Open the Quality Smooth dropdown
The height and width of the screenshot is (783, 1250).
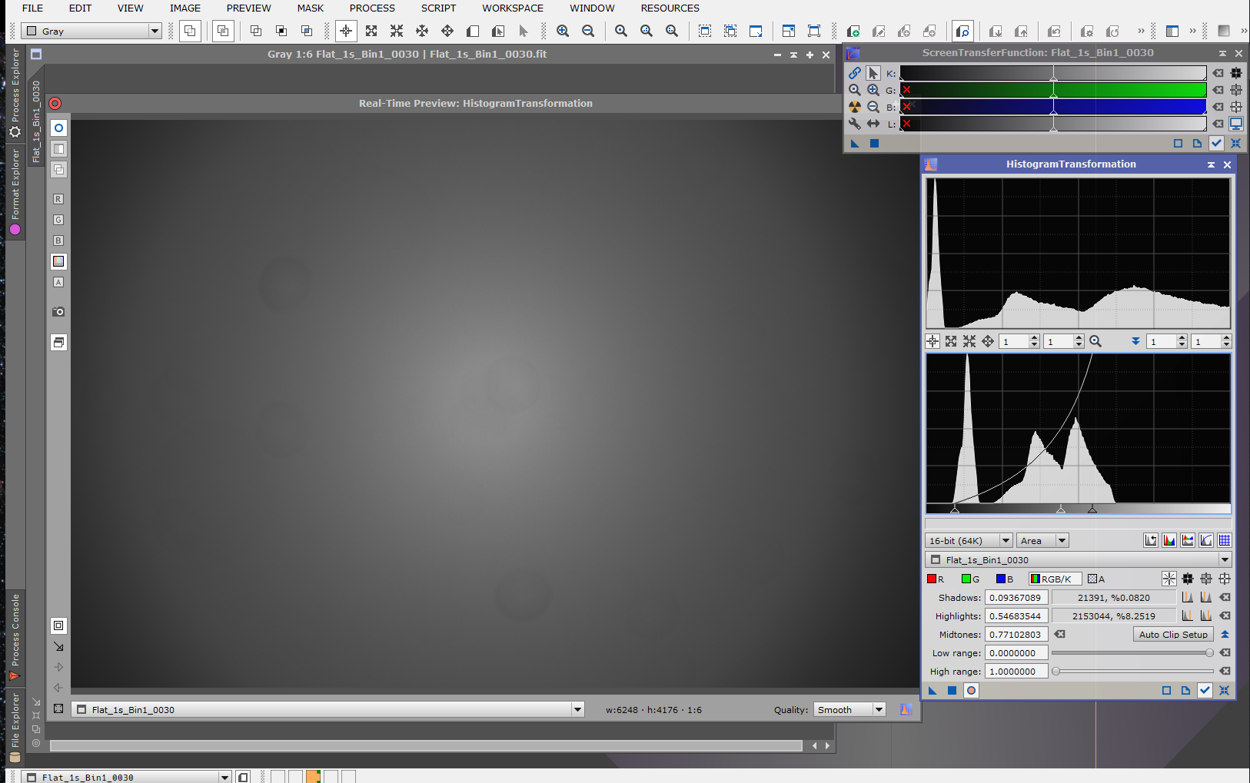[x=850, y=710]
